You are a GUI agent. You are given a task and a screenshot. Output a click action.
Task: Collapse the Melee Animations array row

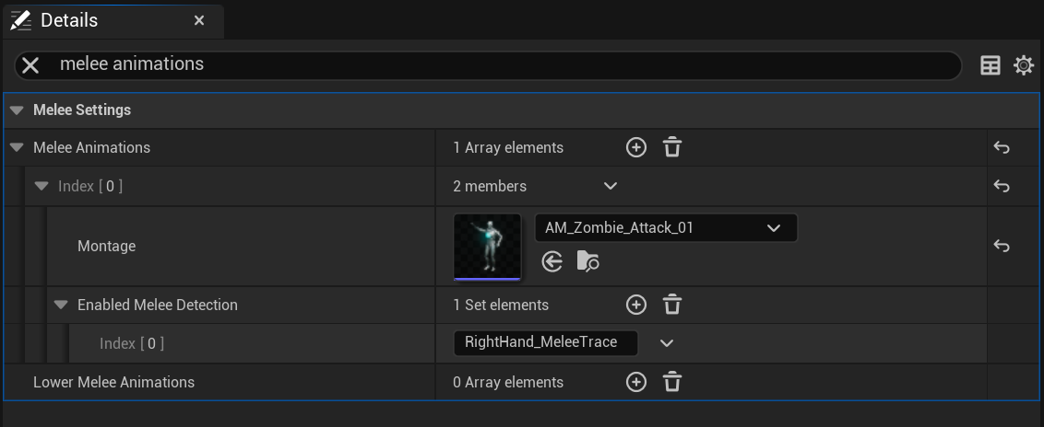click(x=17, y=147)
